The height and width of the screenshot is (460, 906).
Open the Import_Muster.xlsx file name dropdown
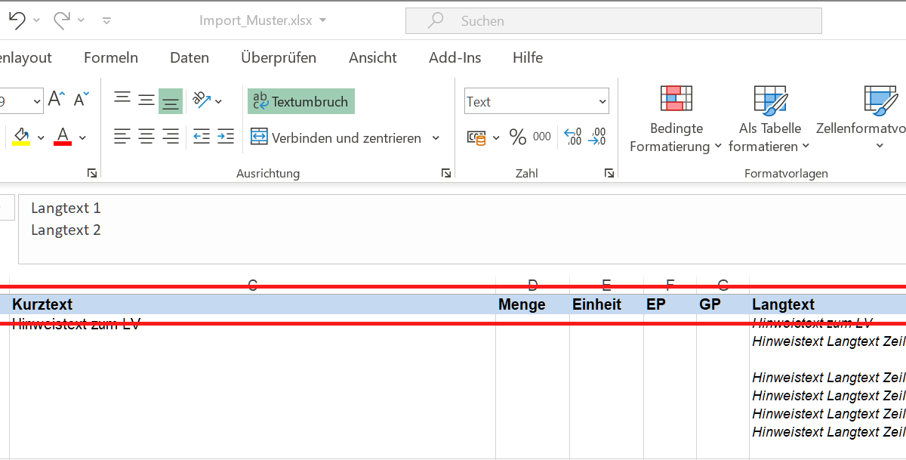point(323,20)
